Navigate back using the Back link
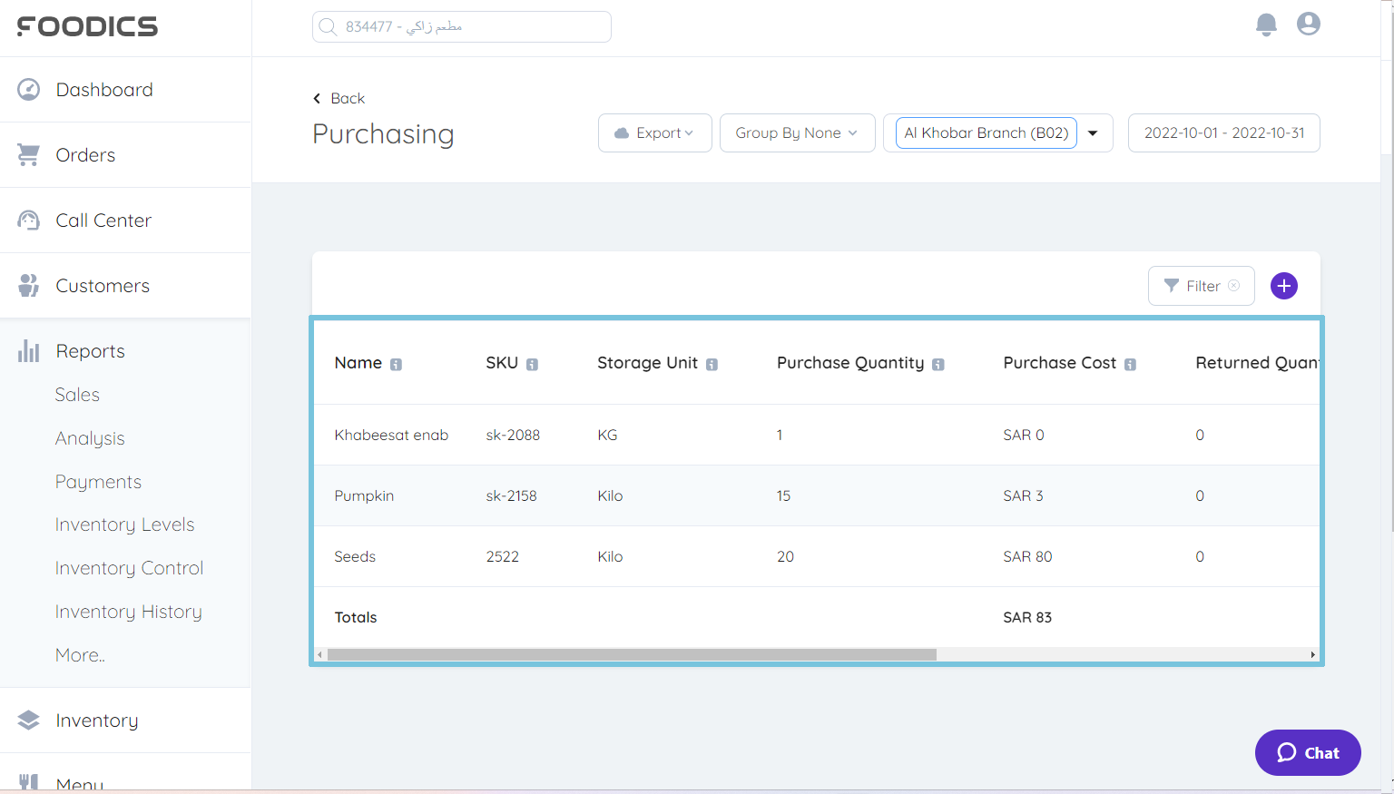This screenshot has width=1394, height=794. click(338, 98)
